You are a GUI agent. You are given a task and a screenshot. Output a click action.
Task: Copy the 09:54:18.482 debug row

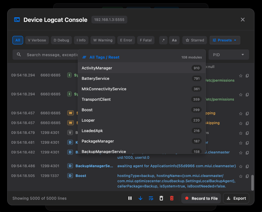(247, 153)
